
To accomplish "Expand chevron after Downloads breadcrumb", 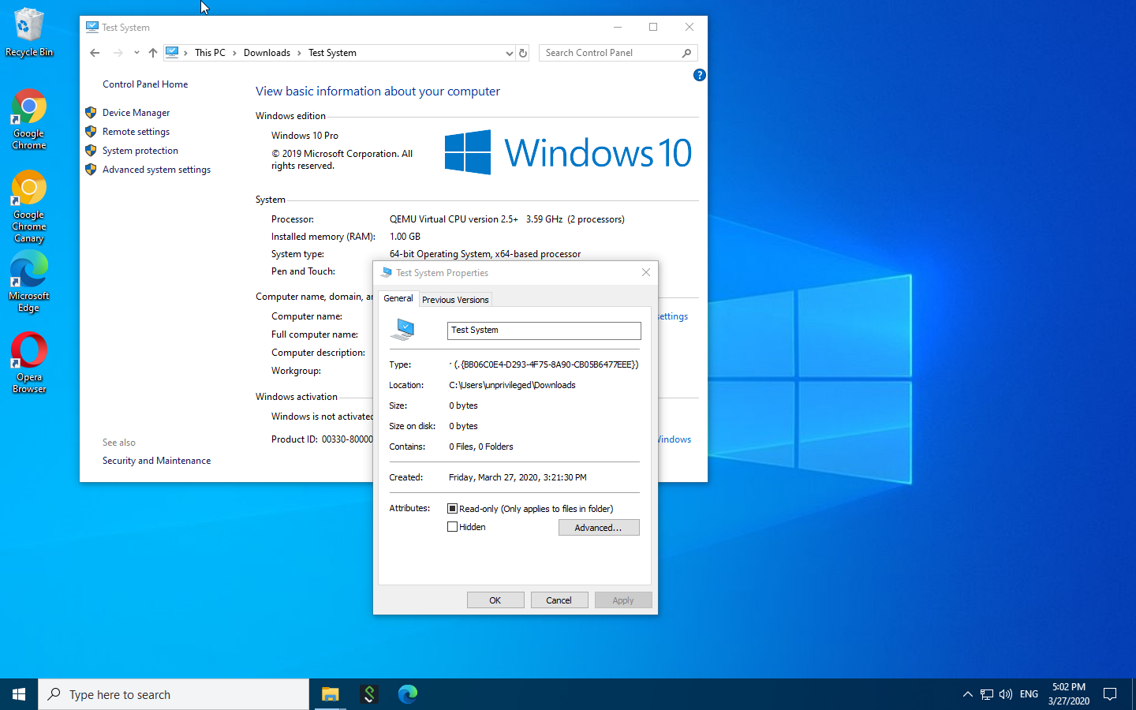I will pyautogui.click(x=299, y=53).
